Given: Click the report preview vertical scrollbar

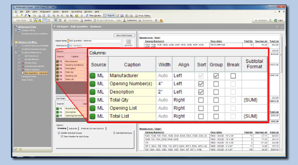Looking at the screenshot, I should tap(281, 92).
